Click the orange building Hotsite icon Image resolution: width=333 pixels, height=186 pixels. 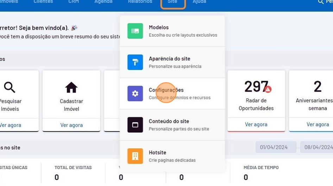[x=135, y=156]
